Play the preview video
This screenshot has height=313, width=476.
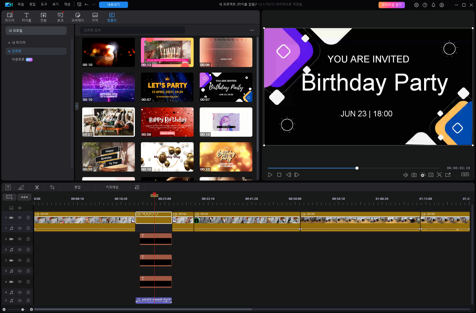(x=270, y=175)
